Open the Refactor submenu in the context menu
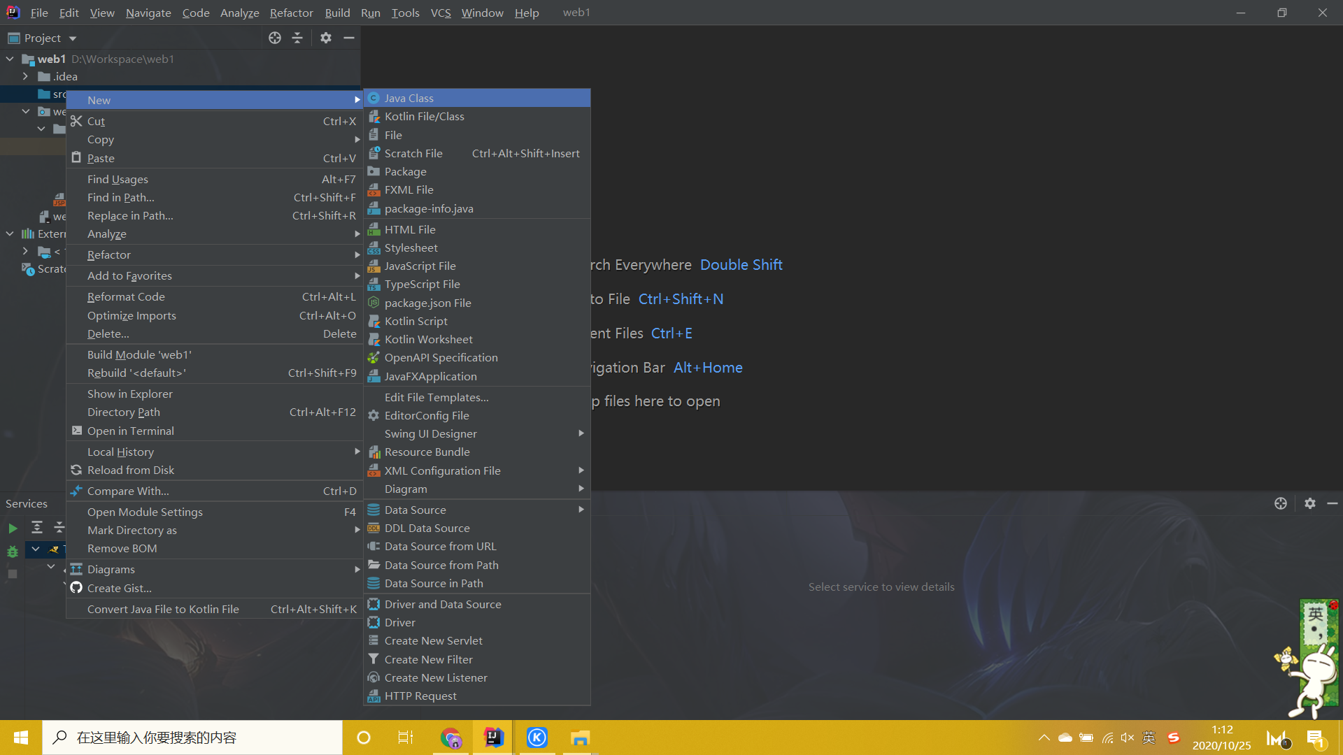 pos(215,254)
